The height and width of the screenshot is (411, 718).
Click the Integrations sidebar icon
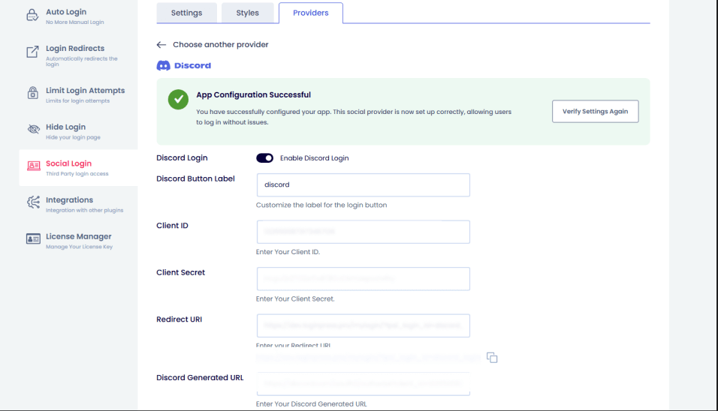pyautogui.click(x=32, y=203)
